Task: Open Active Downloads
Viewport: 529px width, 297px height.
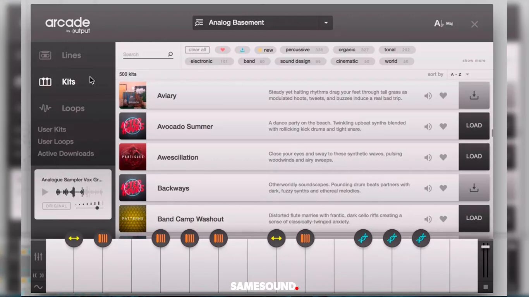Action: tap(66, 154)
